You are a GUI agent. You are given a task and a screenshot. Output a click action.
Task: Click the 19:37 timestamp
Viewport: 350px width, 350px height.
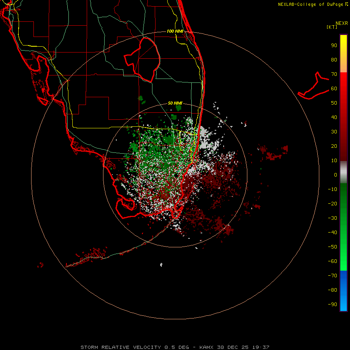pos(261,347)
